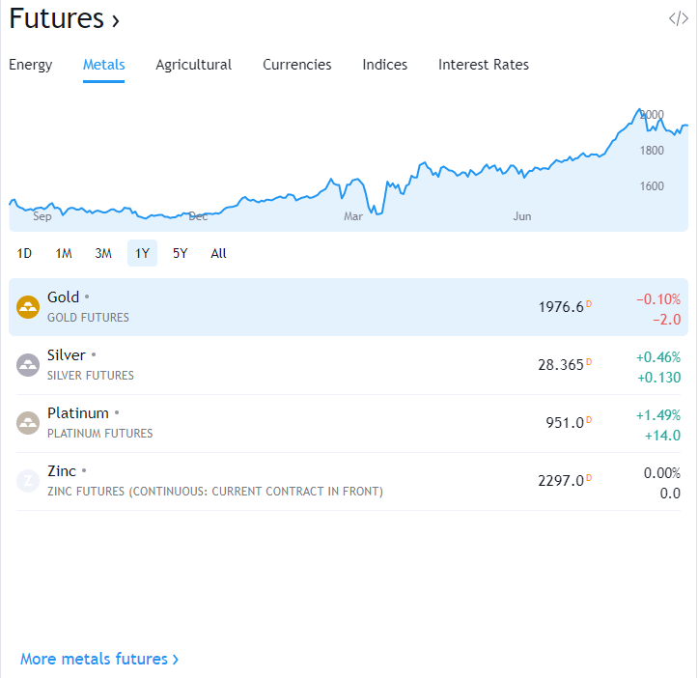
Task: Click the Silver futures icon
Action: point(28,365)
